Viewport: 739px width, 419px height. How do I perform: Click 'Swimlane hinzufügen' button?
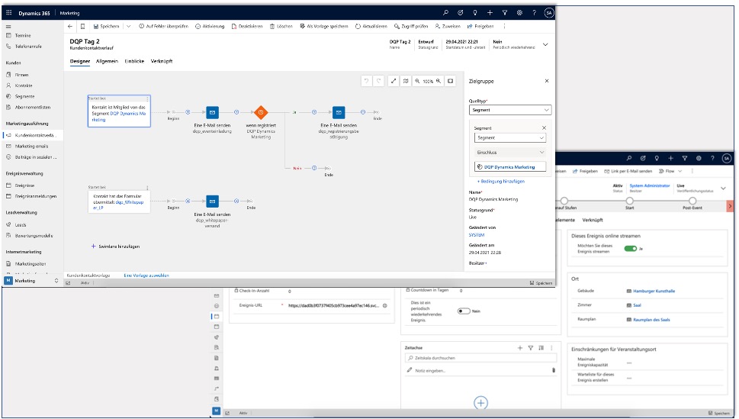[x=114, y=247]
